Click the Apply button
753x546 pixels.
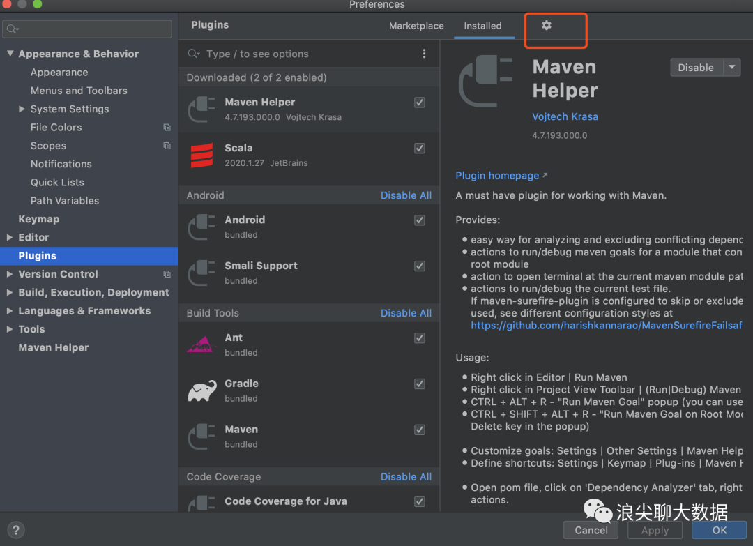tap(655, 530)
